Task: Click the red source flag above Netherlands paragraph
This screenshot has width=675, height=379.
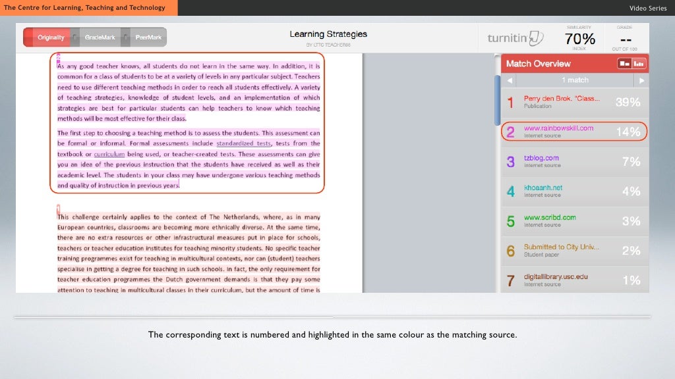Action: click(58, 209)
